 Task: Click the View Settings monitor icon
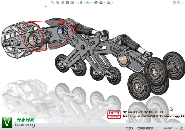109,2
